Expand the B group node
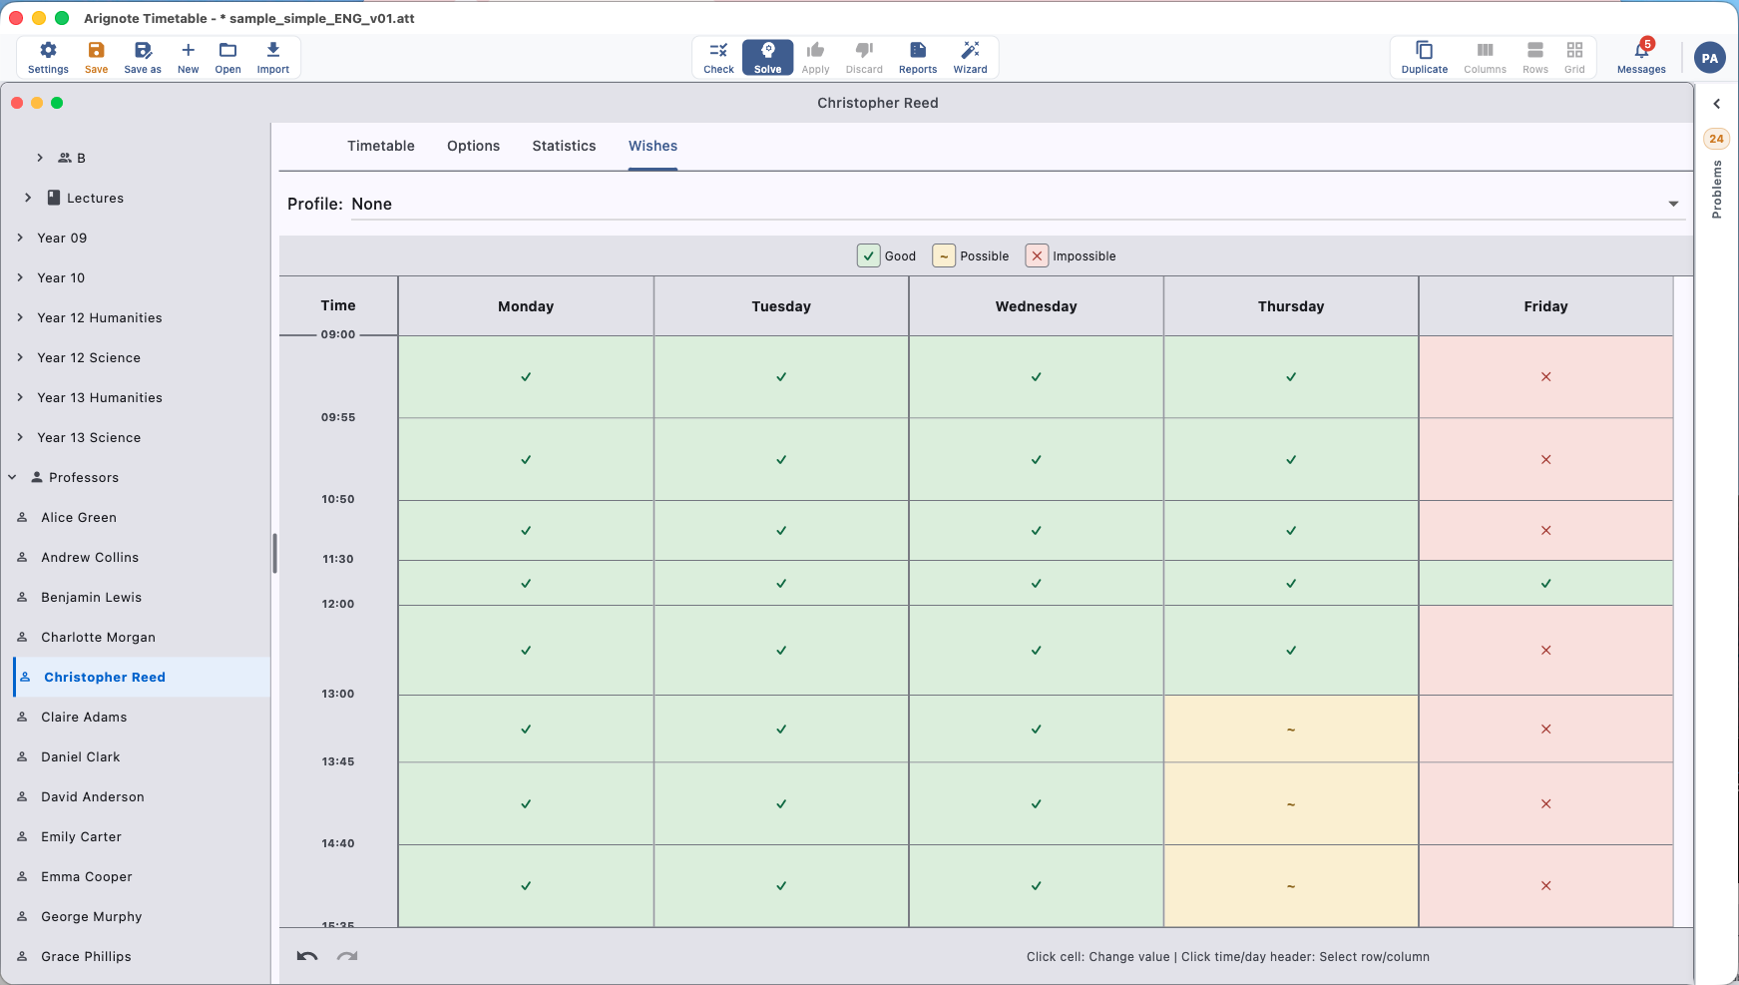Screen dimensions: 1739x985 [40, 158]
